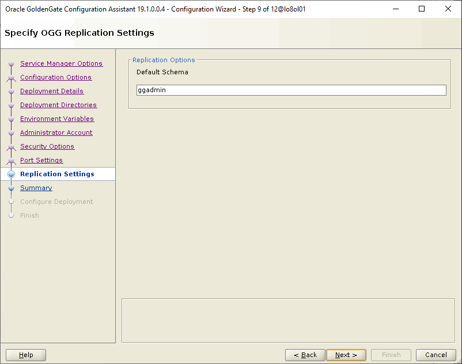
Task: Open the Administrator Account step
Action: (x=56, y=132)
